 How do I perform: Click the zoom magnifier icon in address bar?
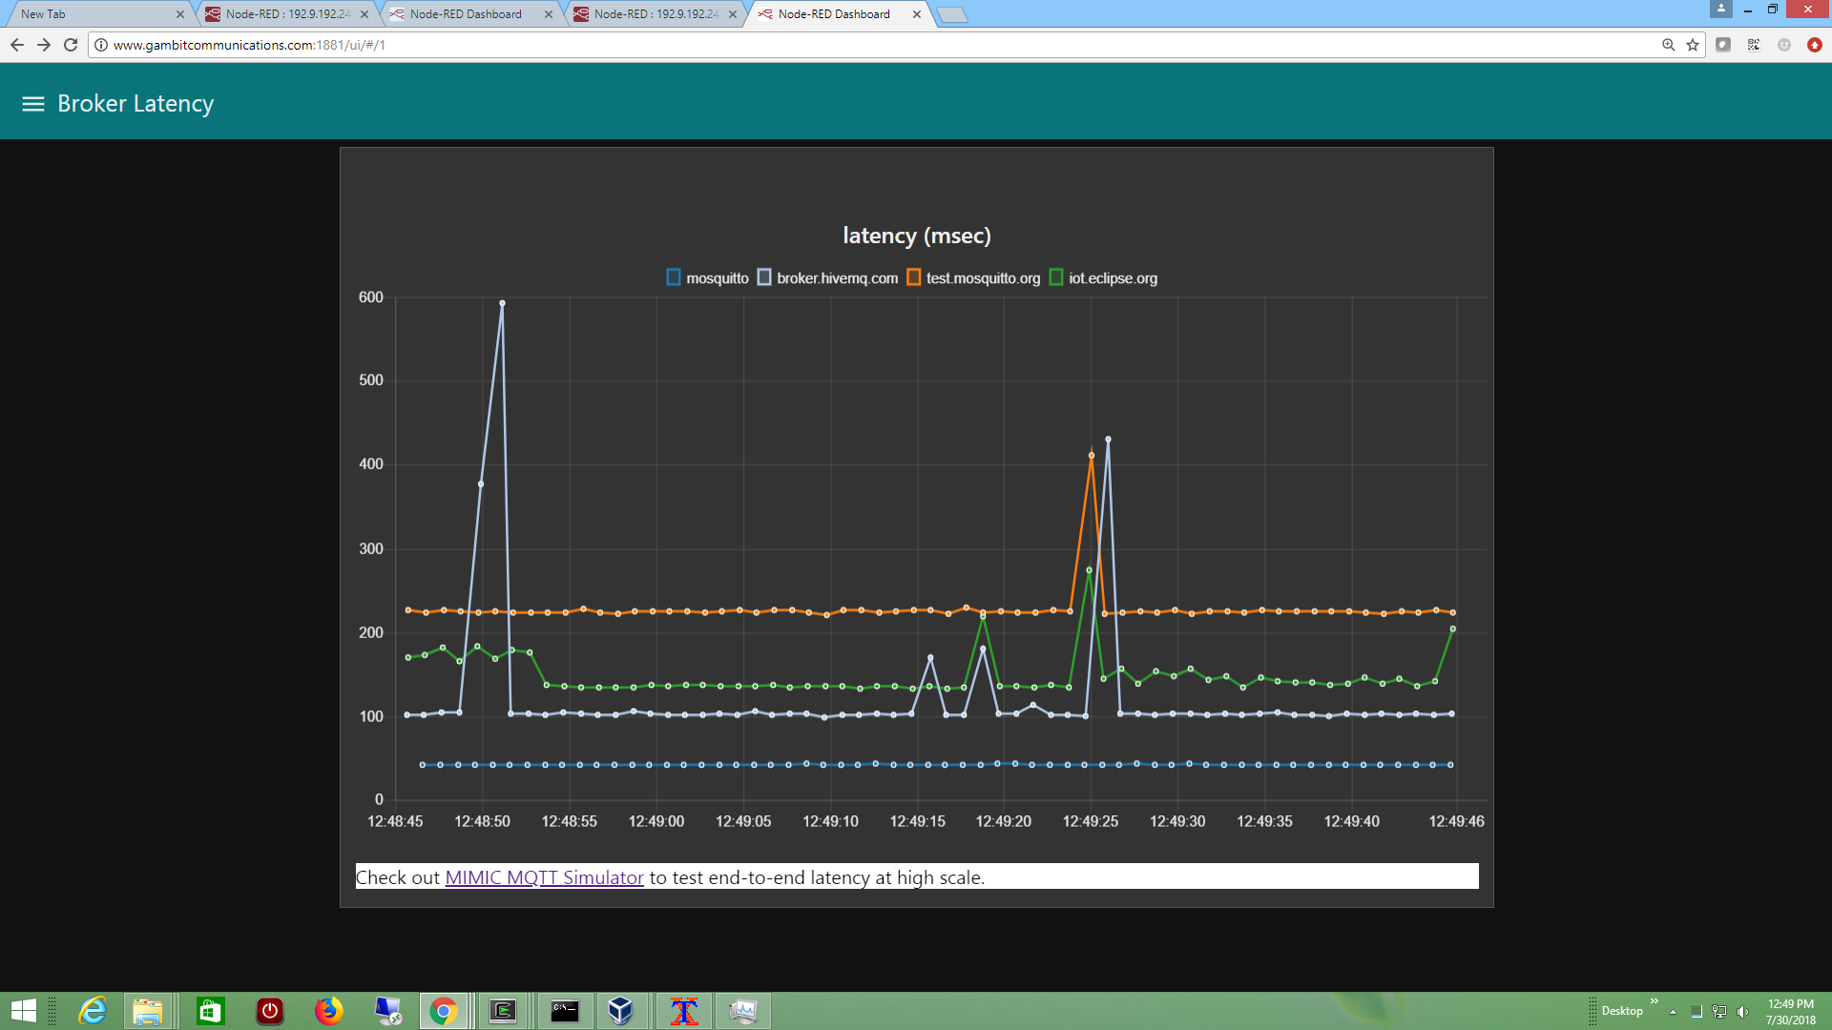coord(1669,45)
